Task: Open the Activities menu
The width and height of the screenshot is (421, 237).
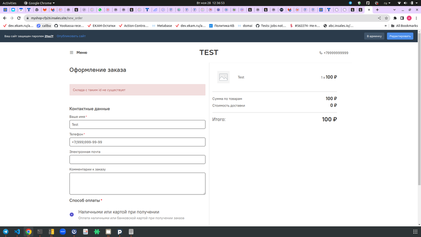Action: pyautogui.click(x=9, y=3)
